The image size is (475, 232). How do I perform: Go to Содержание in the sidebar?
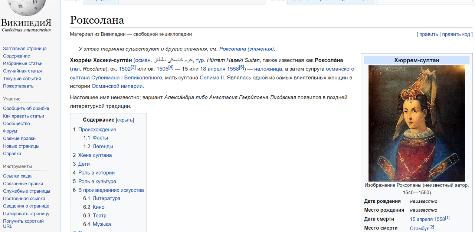coord(17,56)
